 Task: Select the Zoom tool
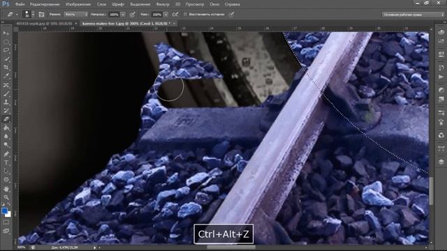coord(6,197)
